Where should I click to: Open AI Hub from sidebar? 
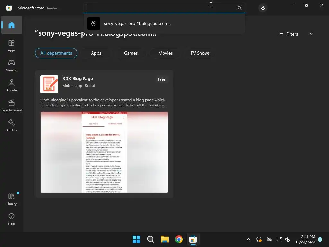tap(12, 126)
